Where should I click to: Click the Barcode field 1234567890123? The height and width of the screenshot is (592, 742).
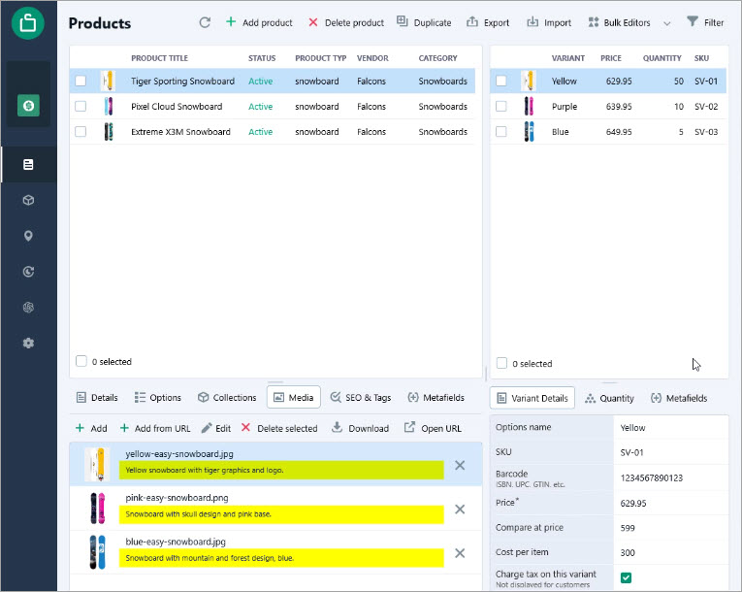[x=670, y=477]
